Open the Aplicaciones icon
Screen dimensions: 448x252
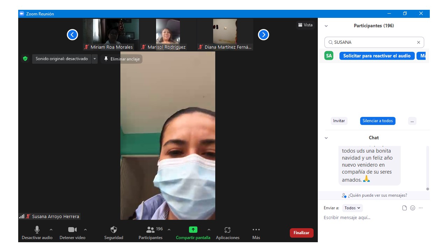coord(227,230)
